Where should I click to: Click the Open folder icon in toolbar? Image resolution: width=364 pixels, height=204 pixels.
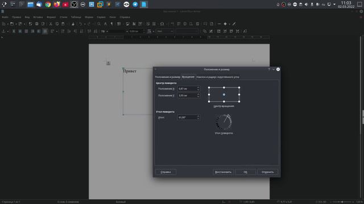(x=12, y=24)
